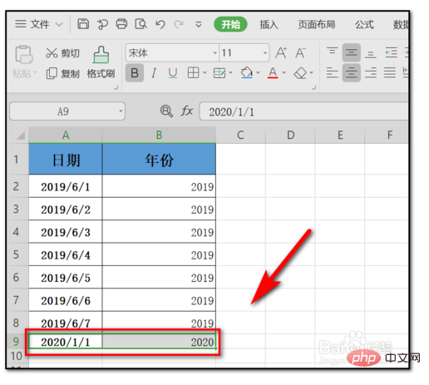This screenshot has height=385, width=429.
Task: Select column D header
Action: tap(290, 135)
